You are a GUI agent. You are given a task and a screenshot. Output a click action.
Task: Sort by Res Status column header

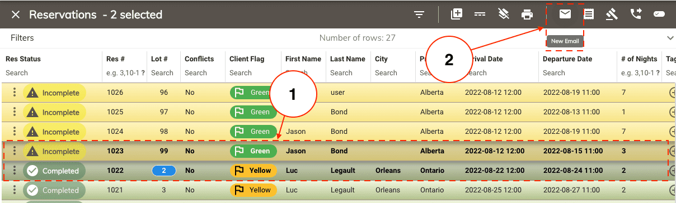pos(23,59)
